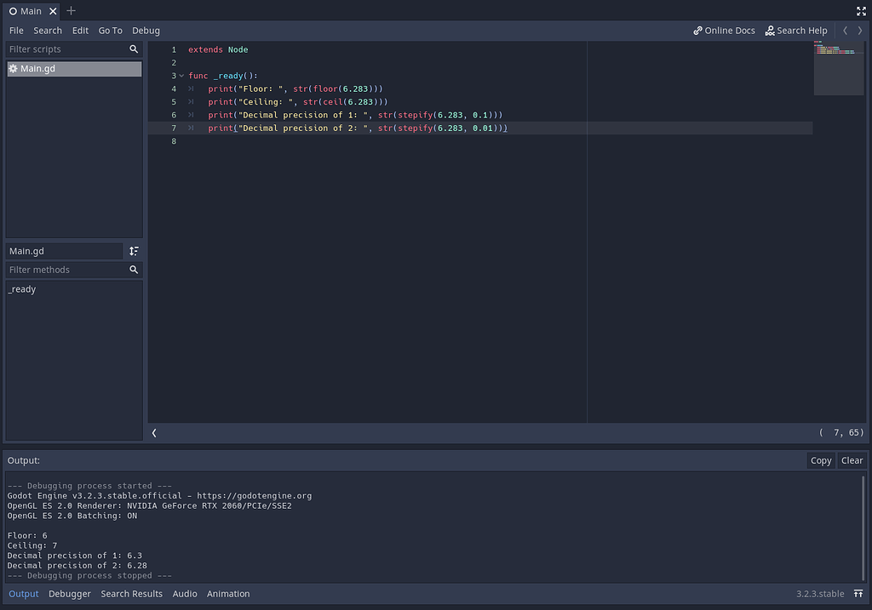Screen dimensions: 872x610
Task: Click the magnifier icon in Filter scripts field
Action: (x=134, y=48)
